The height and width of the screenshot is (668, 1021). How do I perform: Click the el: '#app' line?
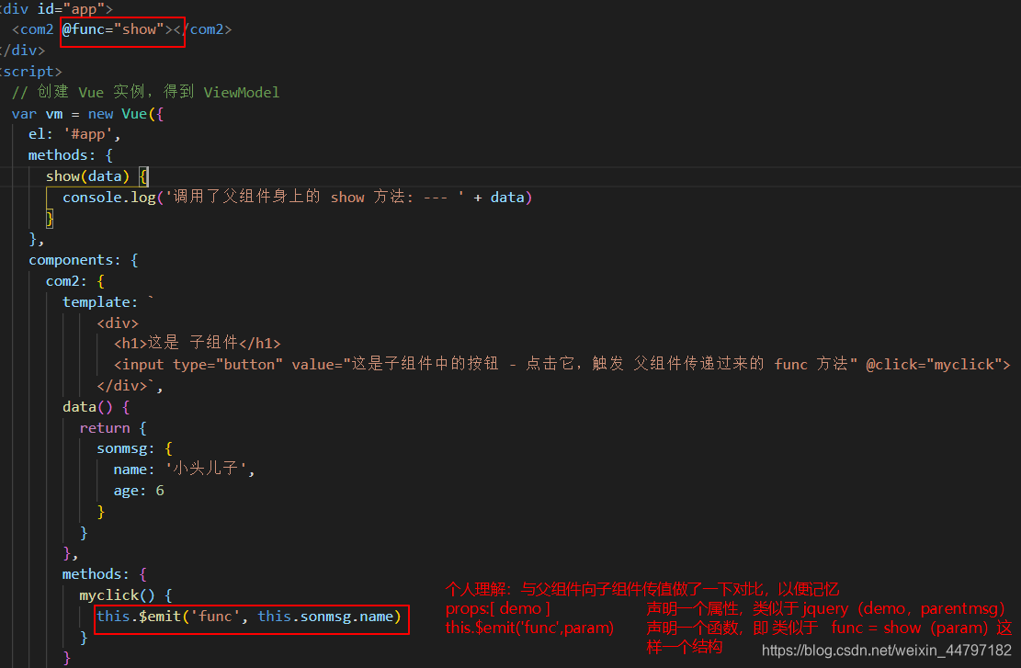[74, 134]
